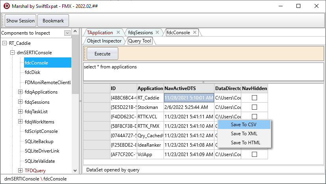Open the Components to Inspect dropdown
Image resolution: width=326 pixels, height=184 pixels.
click(67, 33)
